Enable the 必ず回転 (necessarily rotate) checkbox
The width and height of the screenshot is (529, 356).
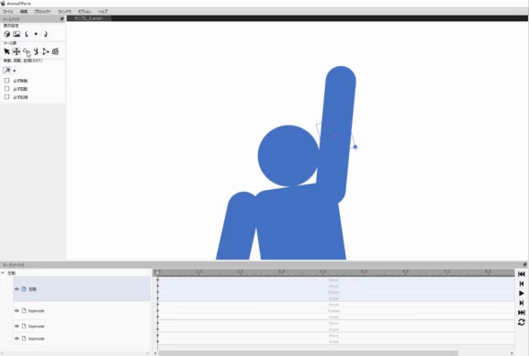tap(6, 89)
